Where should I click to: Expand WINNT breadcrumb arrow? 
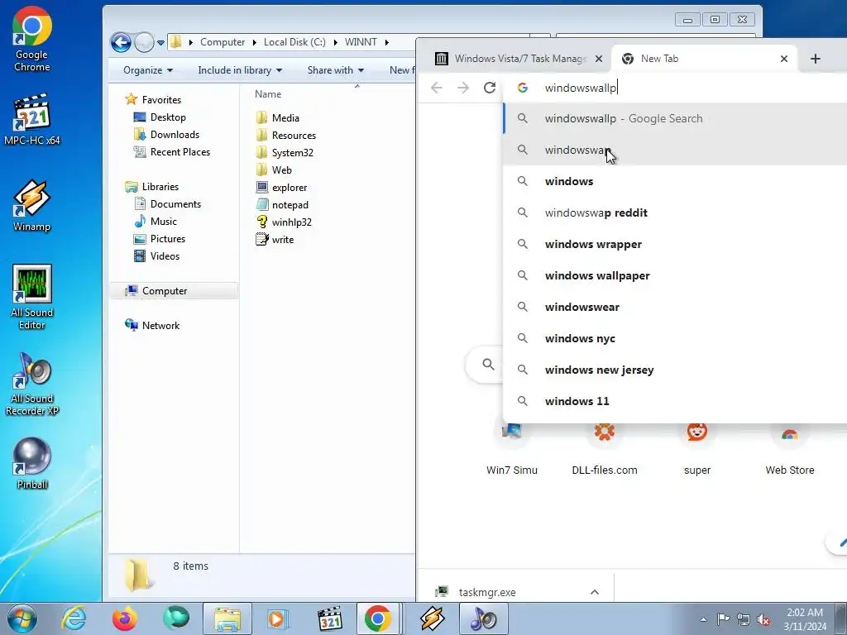pos(387,42)
